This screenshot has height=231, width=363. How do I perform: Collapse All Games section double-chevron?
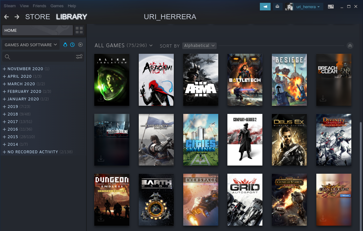(x=350, y=46)
